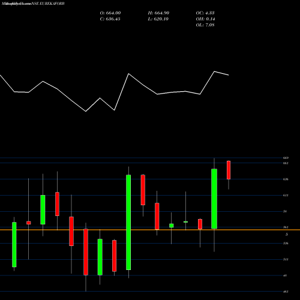Click the 561 price axis label
This screenshot has width=300, height=300.
(x=286, y=227)
